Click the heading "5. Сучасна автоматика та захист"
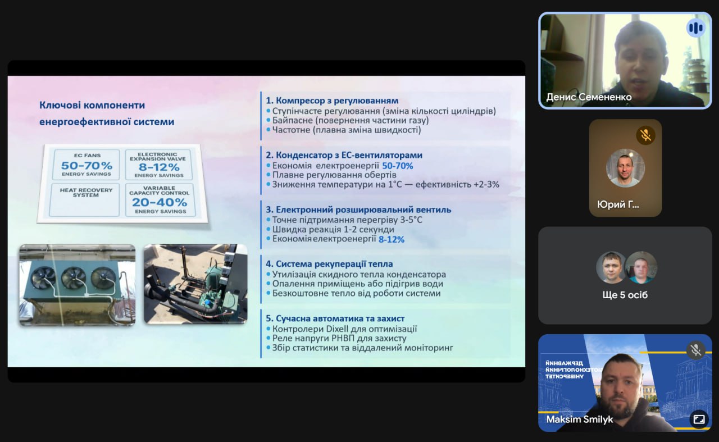719x442 pixels. (335, 318)
